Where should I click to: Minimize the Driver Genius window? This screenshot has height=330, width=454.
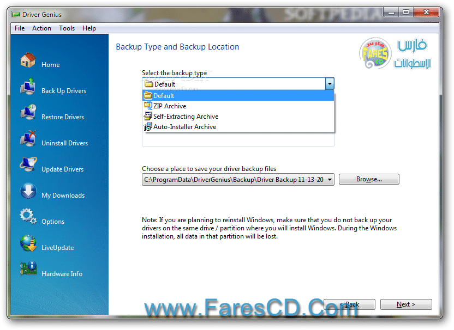[391, 13]
